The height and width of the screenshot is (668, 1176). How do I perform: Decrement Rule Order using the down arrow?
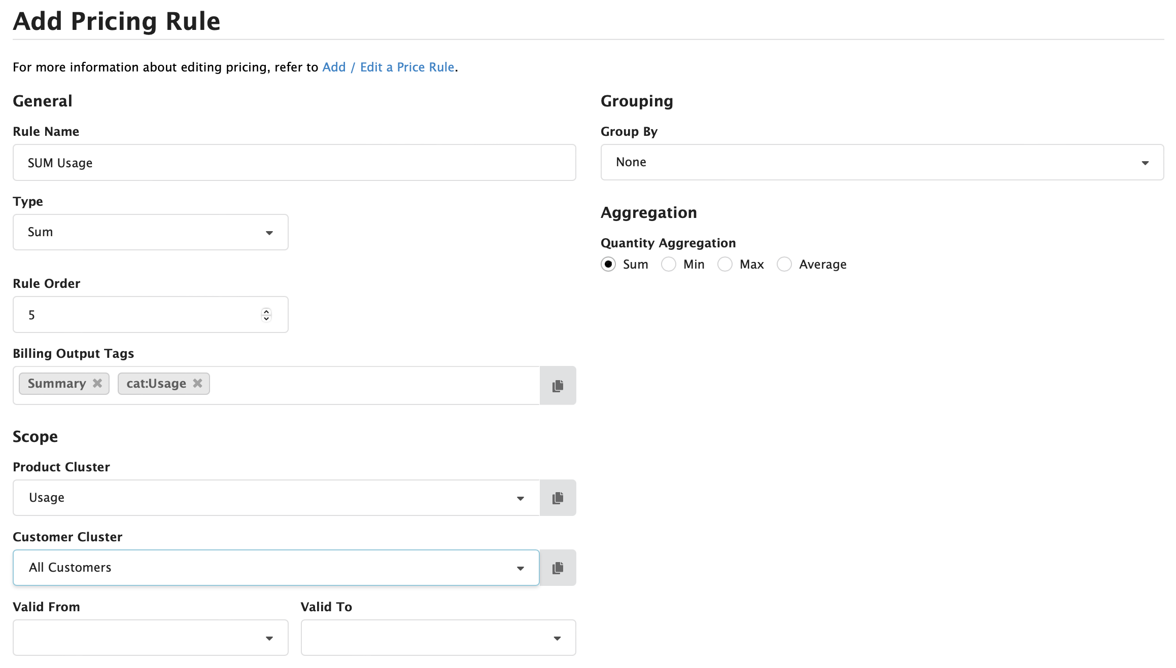(x=266, y=318)
